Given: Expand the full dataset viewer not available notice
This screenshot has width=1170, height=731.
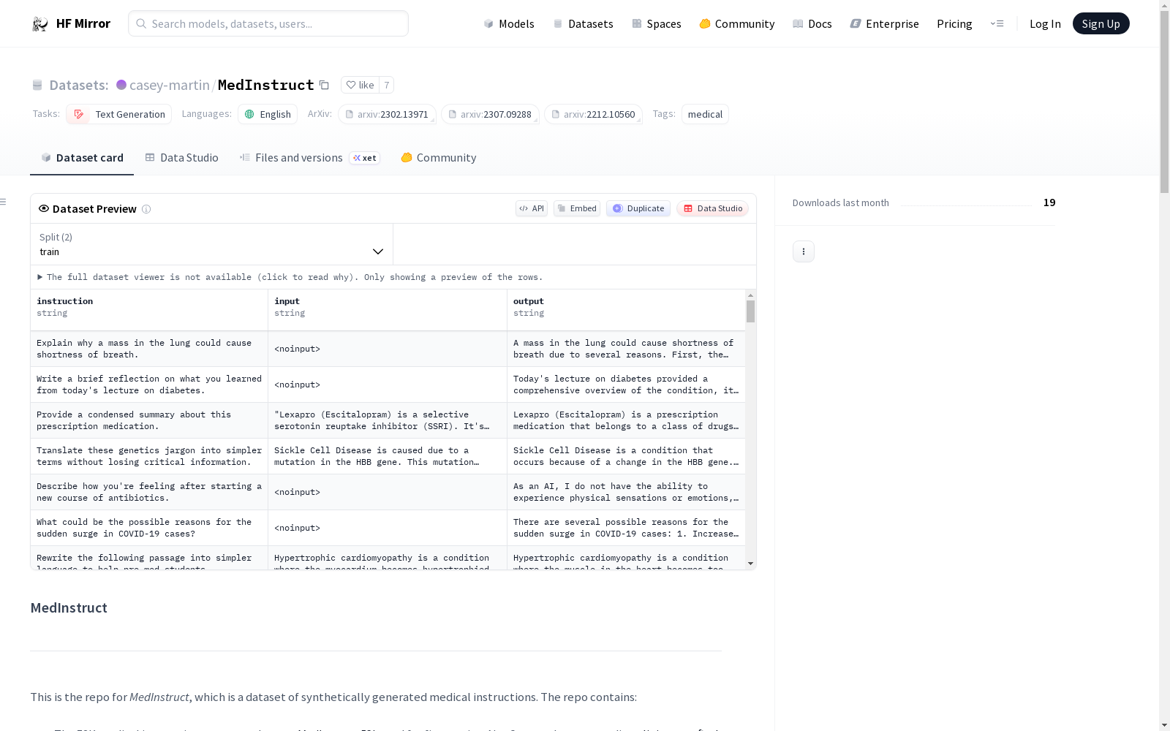Looking at the screenshot, I should [x=290, y=277].
